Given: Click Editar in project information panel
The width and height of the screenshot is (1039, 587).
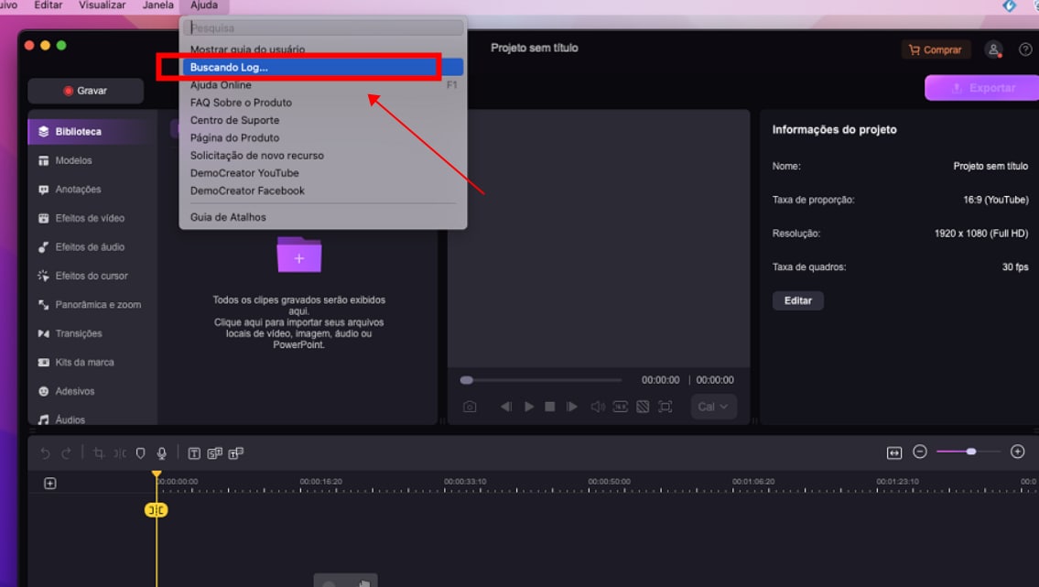Looking at the screenshot, I should 797,300.
